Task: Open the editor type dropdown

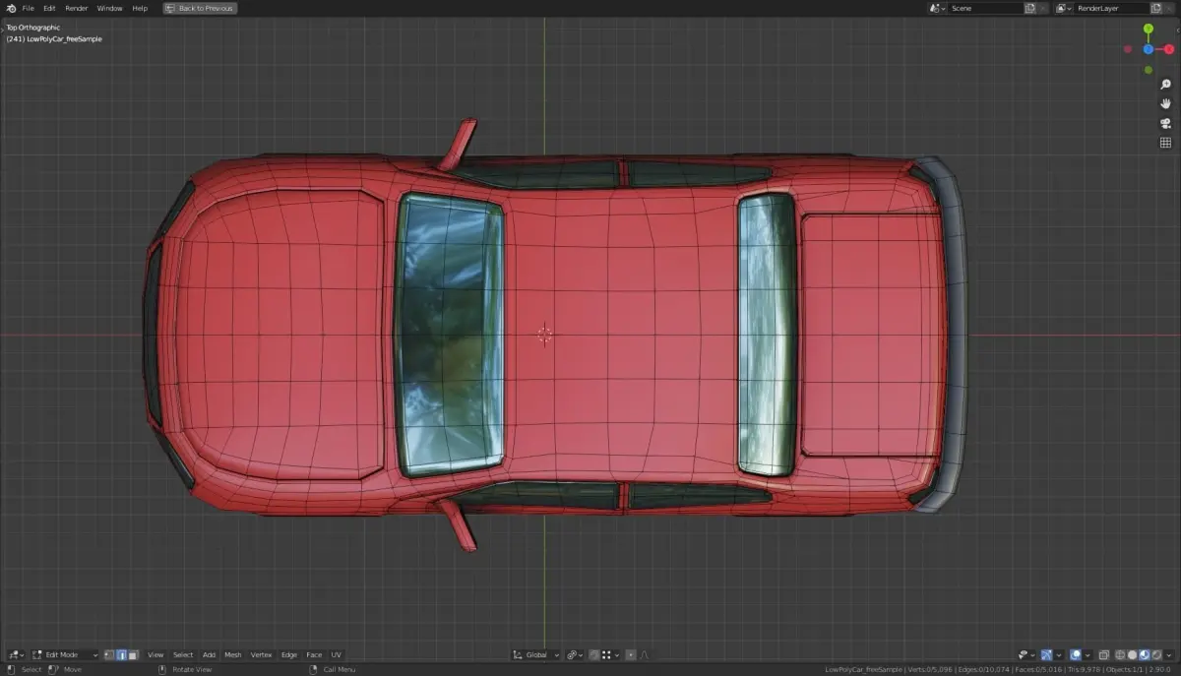Action: [x=17, y=654]
